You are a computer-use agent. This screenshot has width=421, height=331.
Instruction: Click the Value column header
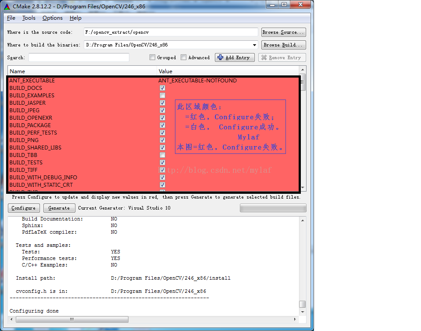click(x=228, y=71)
